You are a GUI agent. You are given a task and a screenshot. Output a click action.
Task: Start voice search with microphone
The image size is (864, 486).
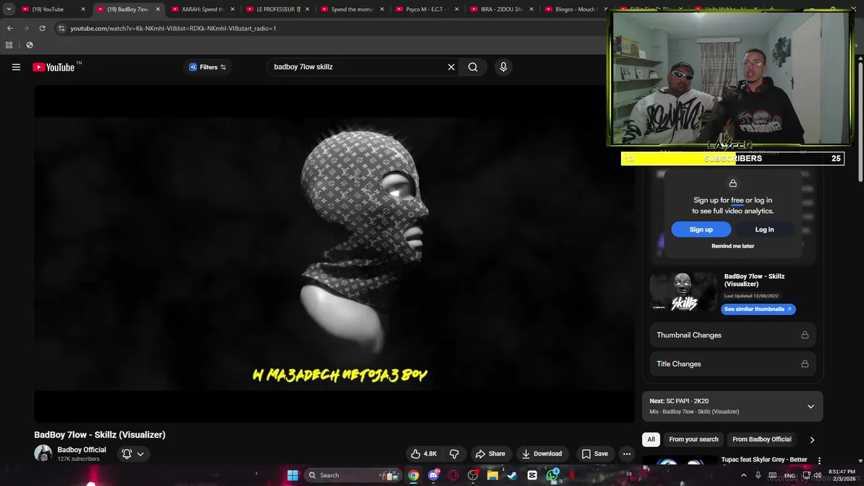503,67
